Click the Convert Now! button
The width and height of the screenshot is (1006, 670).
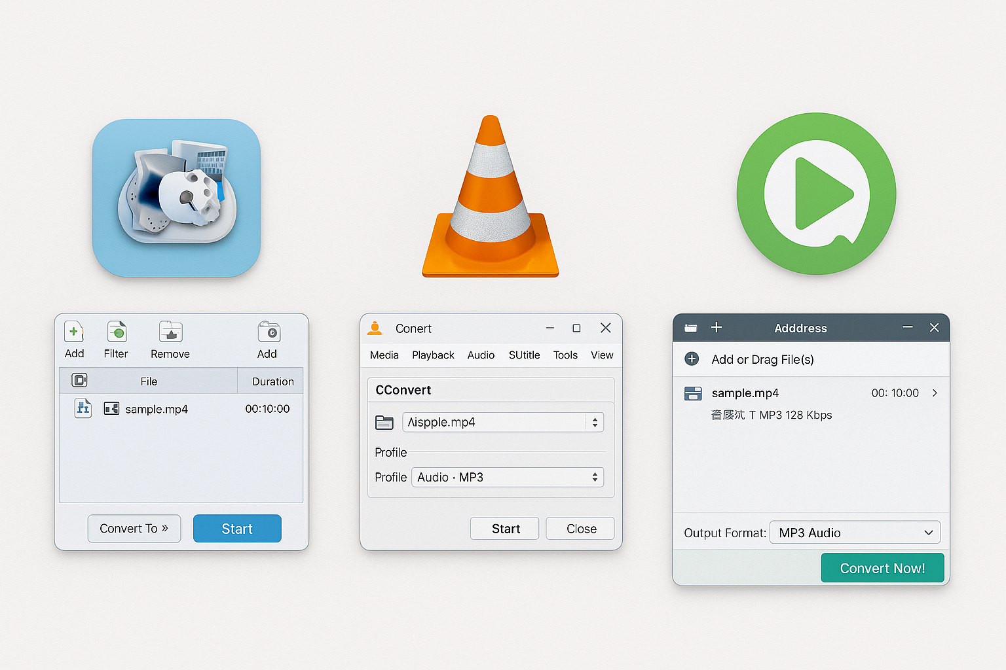pos(882,568)
